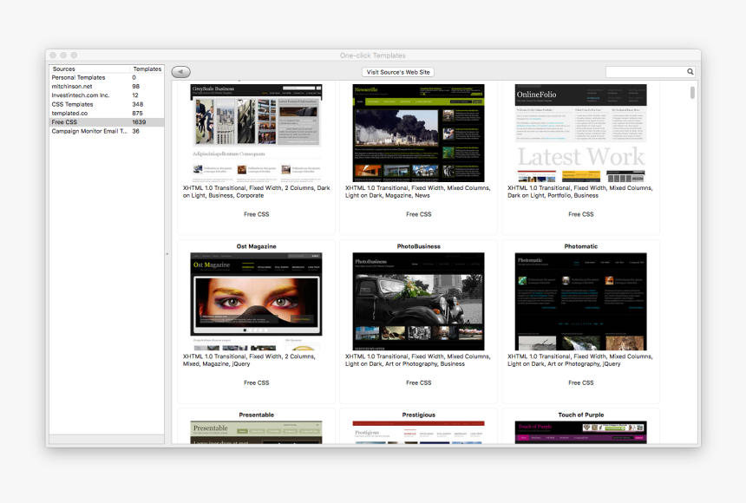The height and width of the screenshot is (503, 746).
Task: Click description mentioning Portfolio, Business
Action: 580,192
